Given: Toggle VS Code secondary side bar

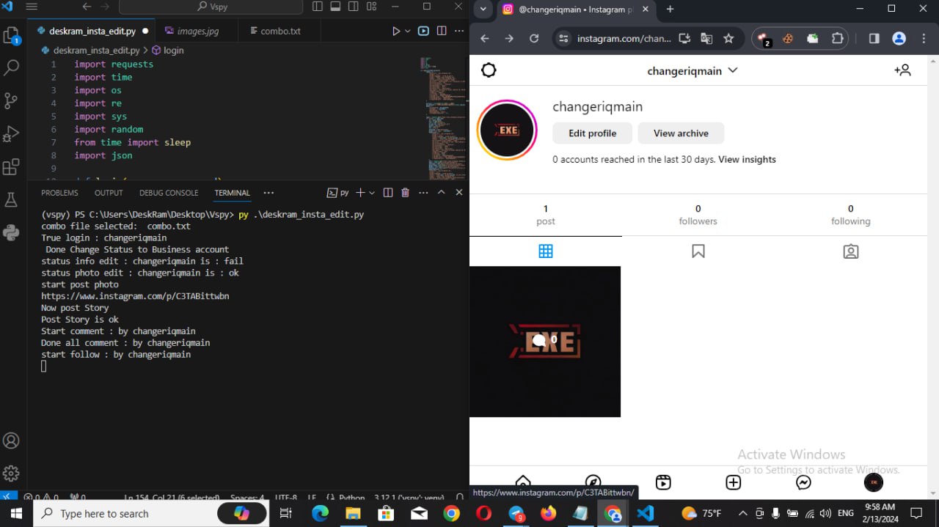Looking at the screenshot, I should pyautogui.click(x=353, y=7).
